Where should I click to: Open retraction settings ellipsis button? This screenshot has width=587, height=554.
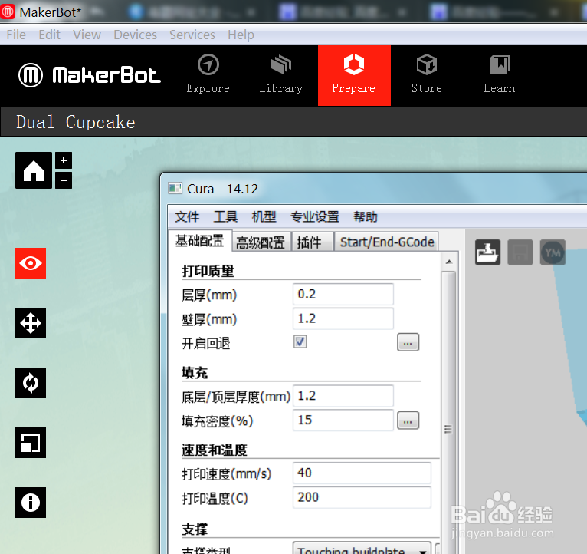[408, 342]
